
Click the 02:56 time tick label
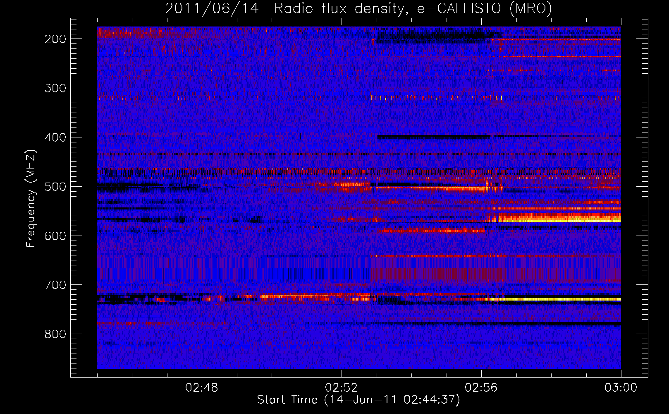point(481,388)
